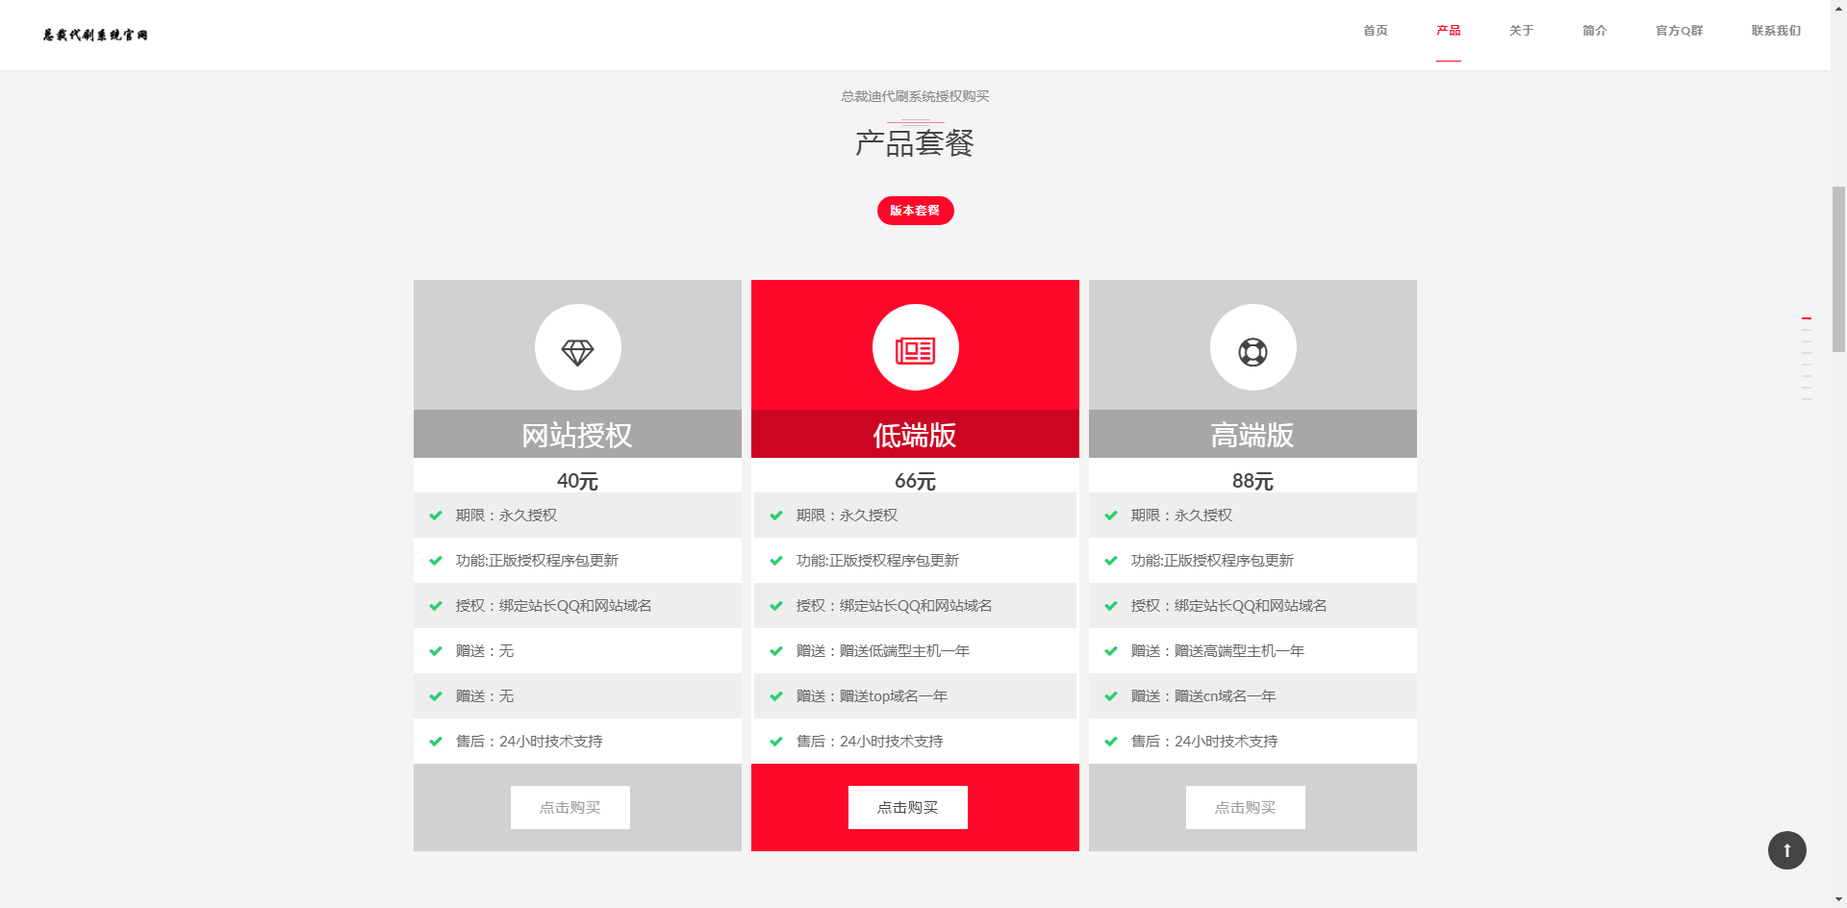Go to the 关于 nav item

pyautogui.click(x=1522, y=31)
